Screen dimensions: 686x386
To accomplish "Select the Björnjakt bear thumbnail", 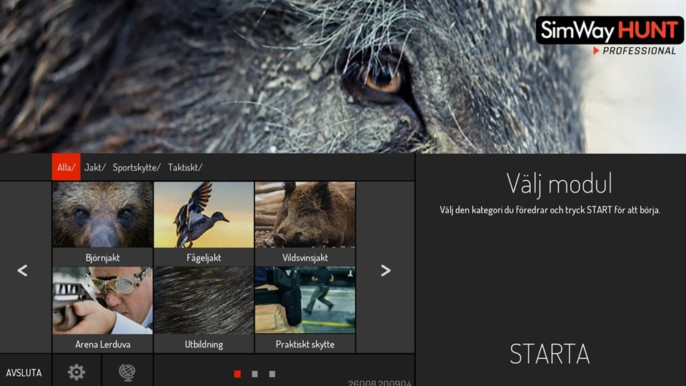I will [x=102, y=214].
